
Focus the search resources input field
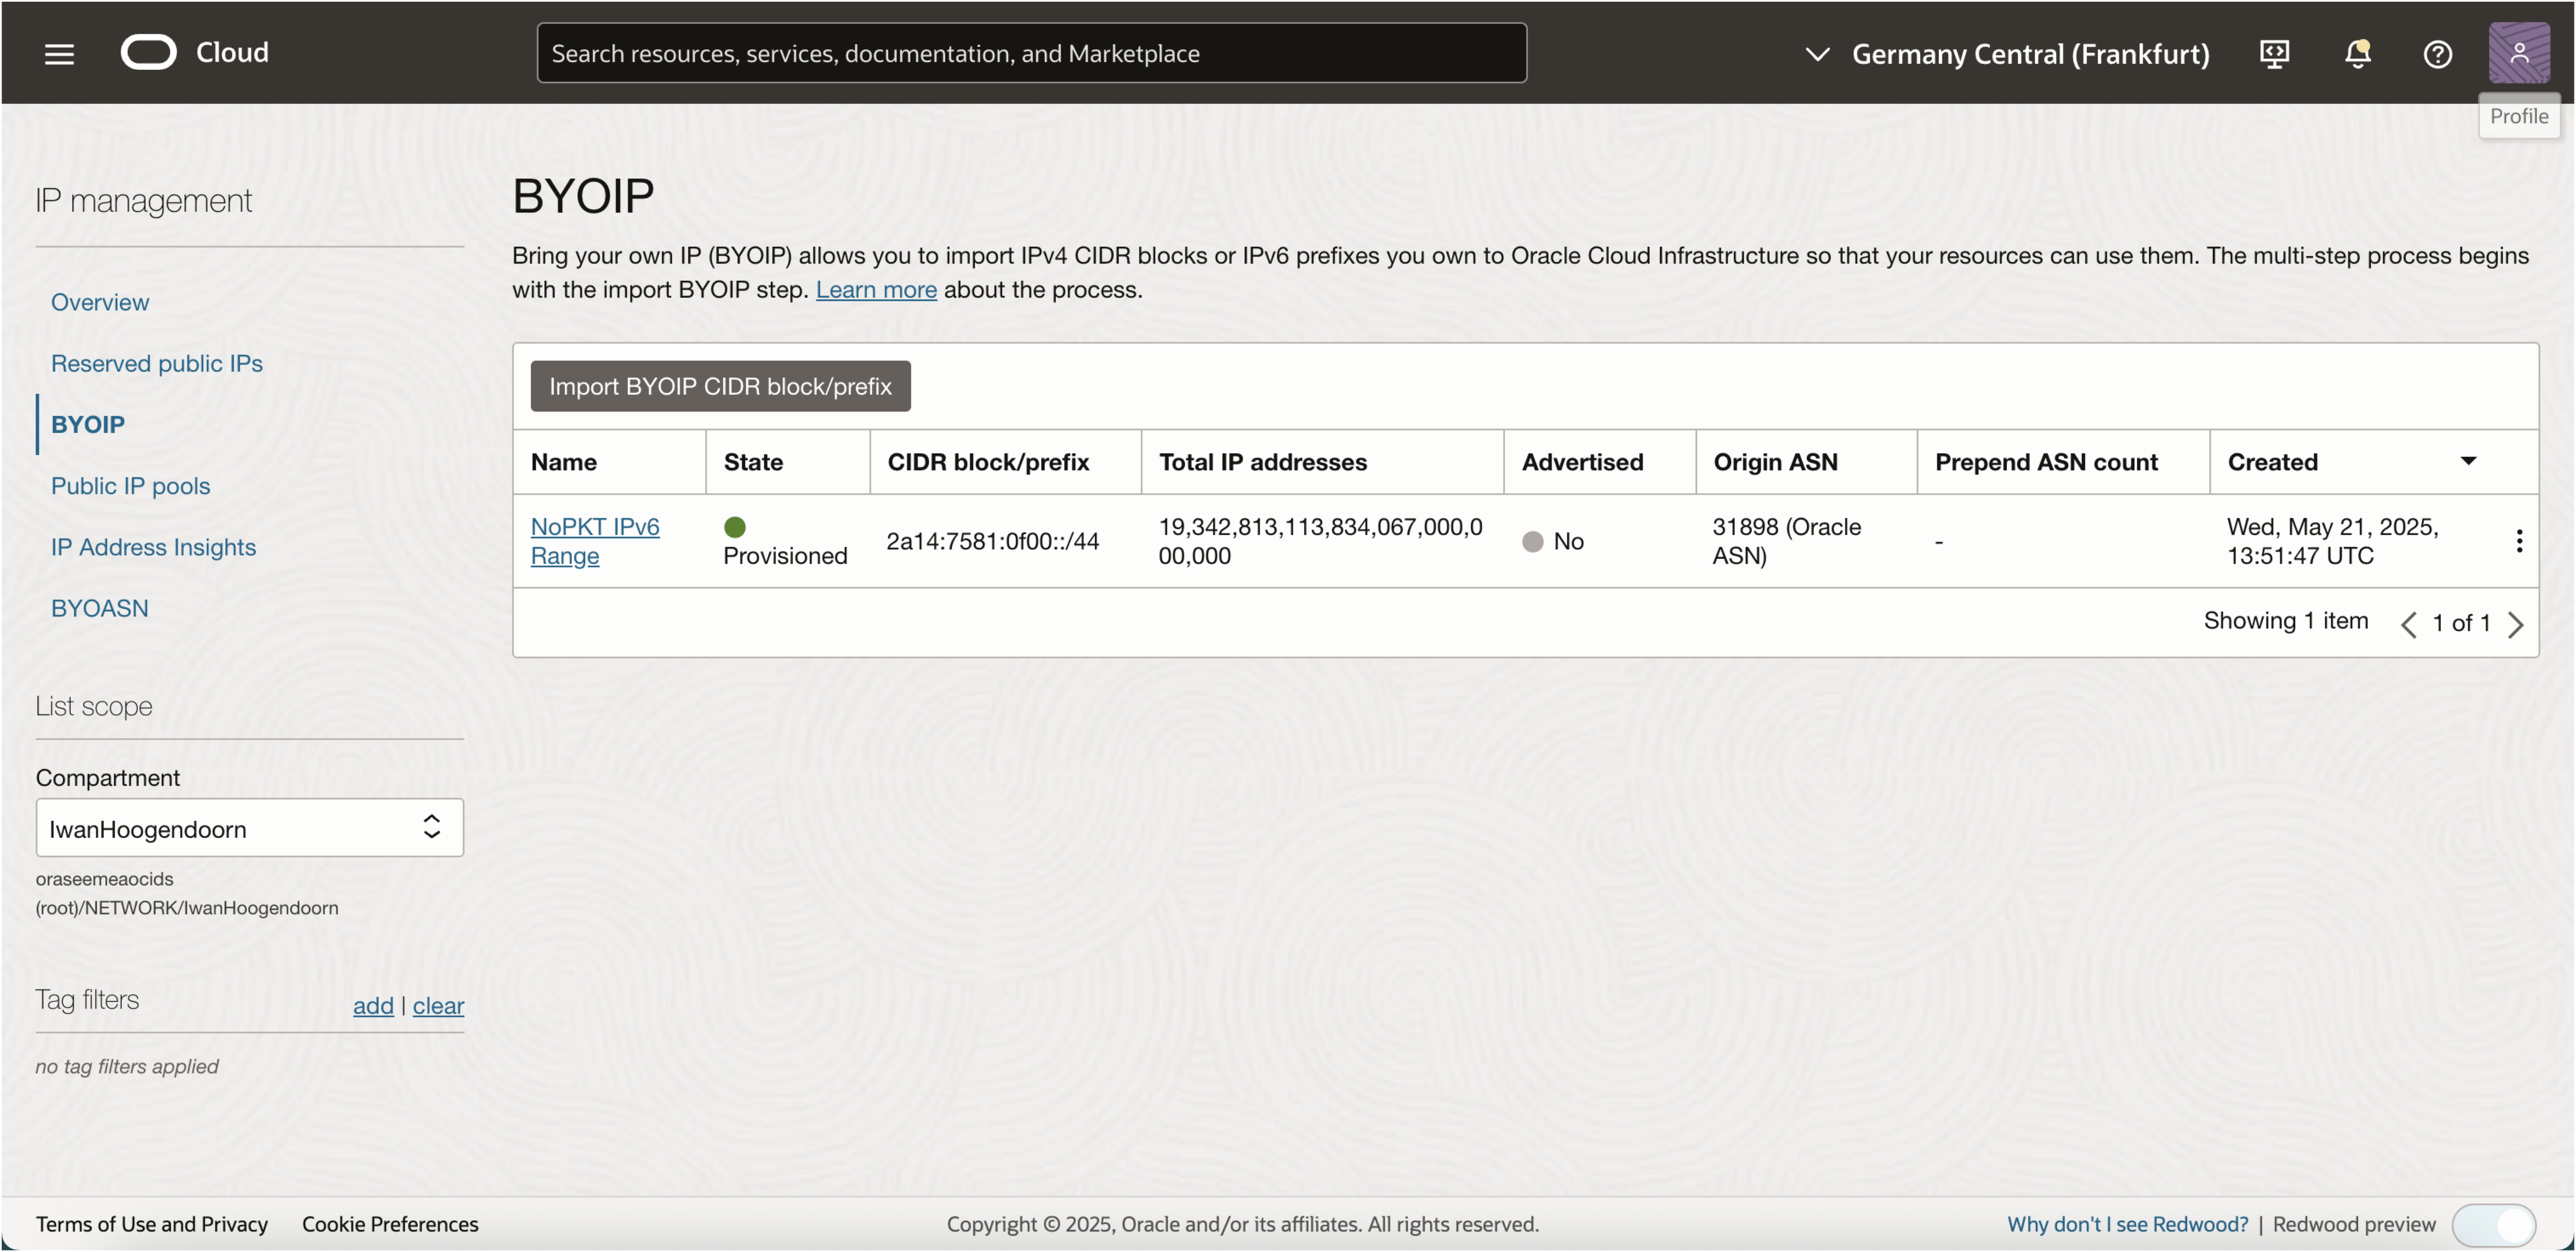point(1031,53)
